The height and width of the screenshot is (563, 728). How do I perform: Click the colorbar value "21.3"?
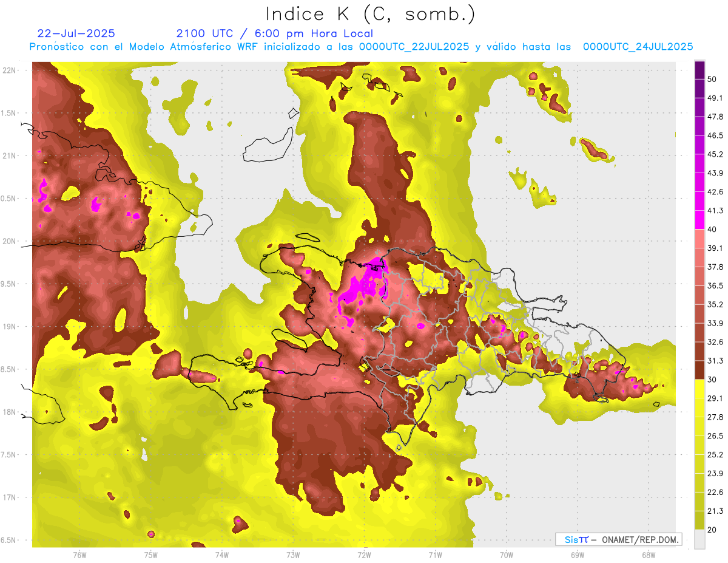(715, 511)
